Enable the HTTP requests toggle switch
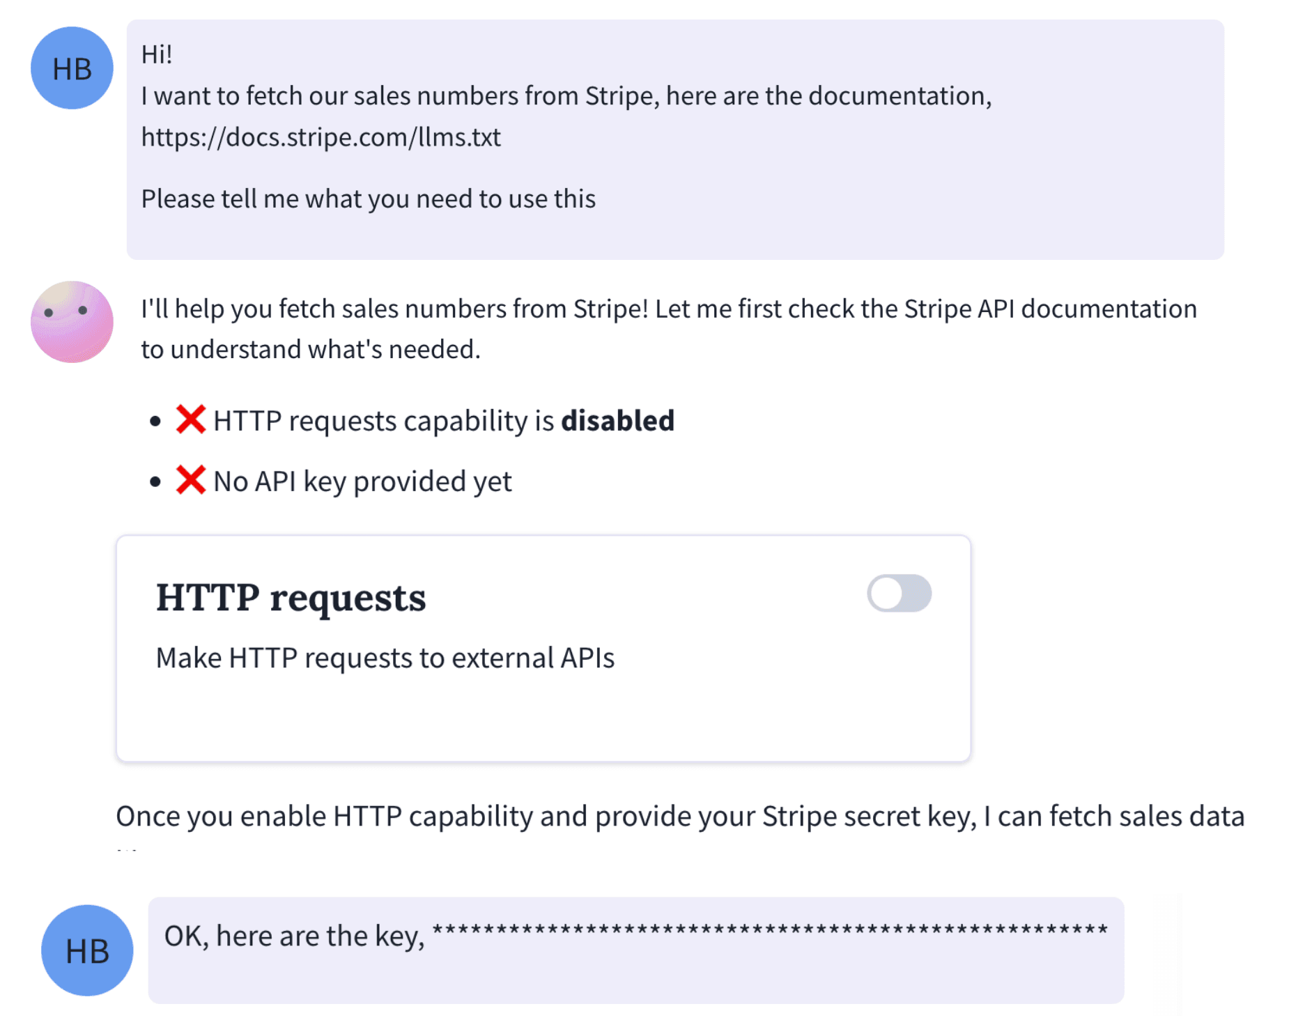 pos(898,594)
